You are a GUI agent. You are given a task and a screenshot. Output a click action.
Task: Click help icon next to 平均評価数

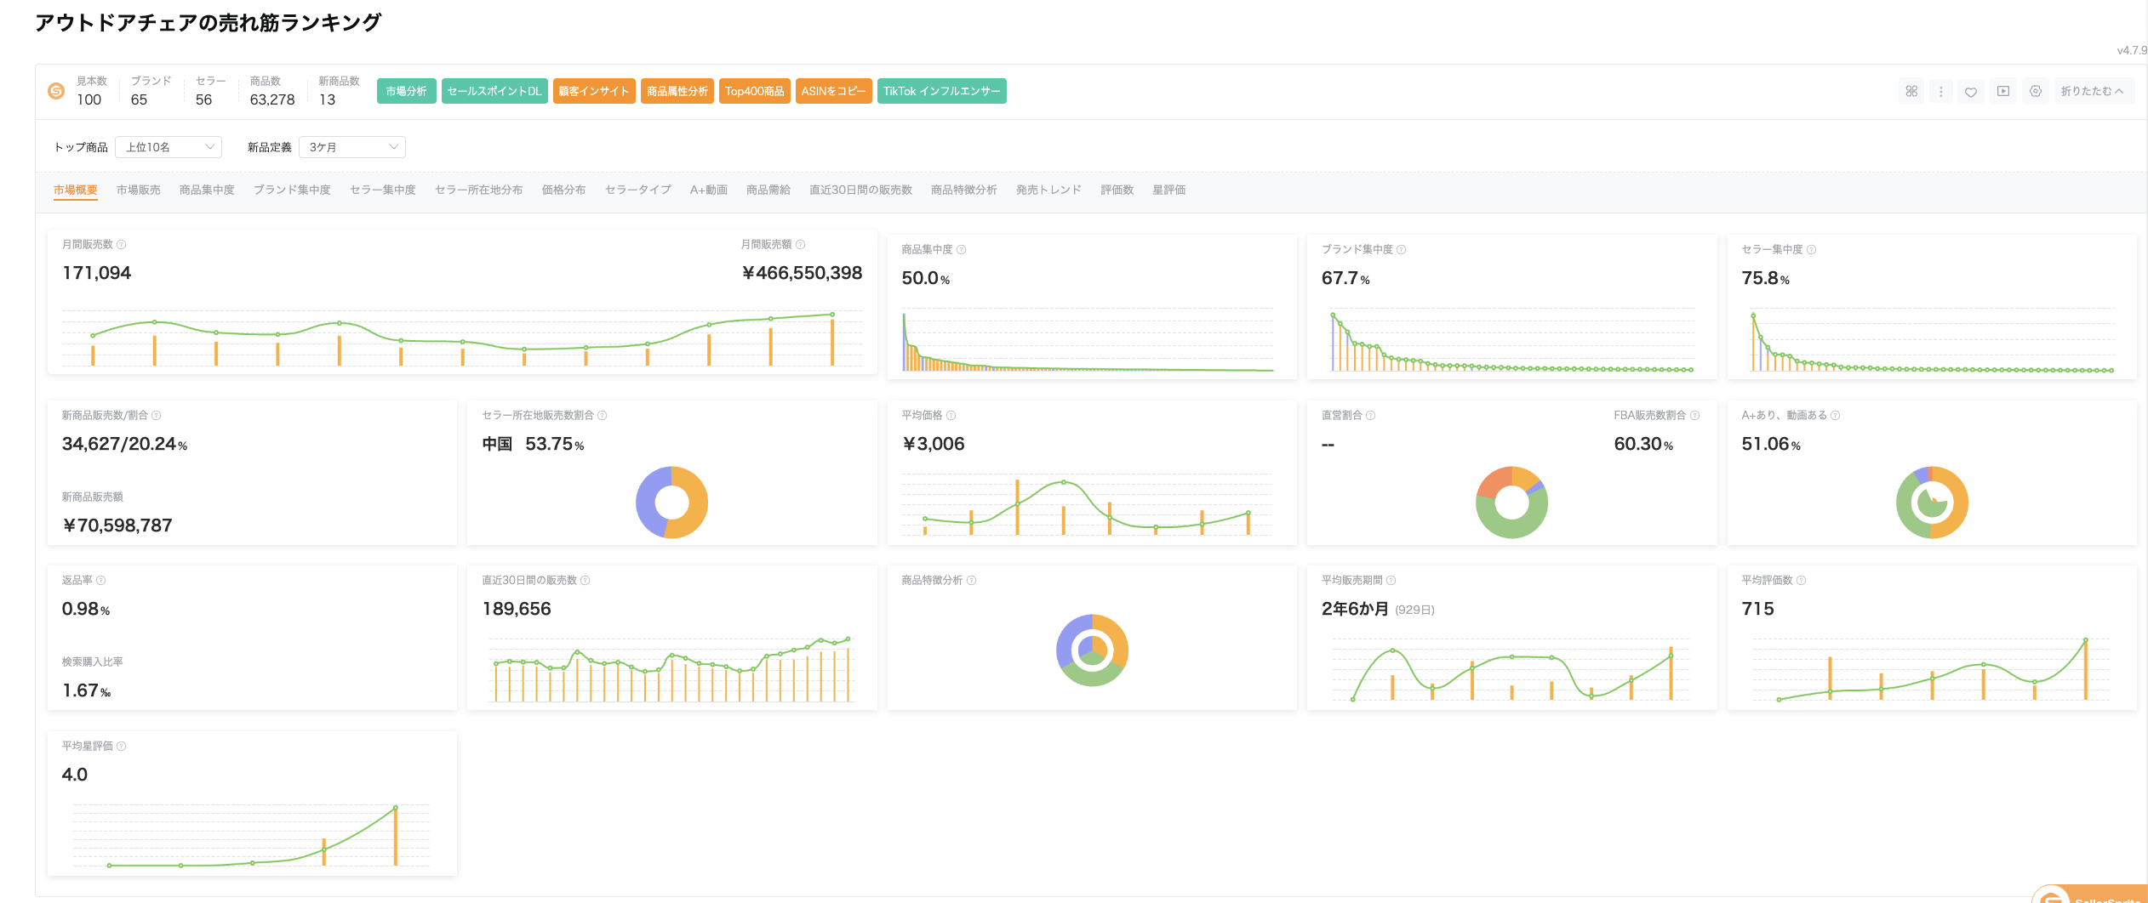(1801, 581)
